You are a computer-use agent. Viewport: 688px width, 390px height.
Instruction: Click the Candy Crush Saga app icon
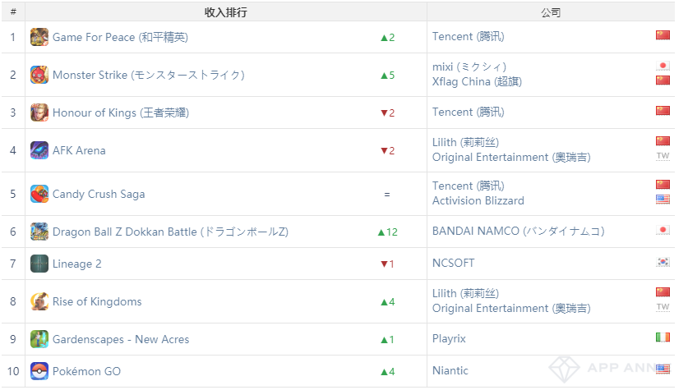pos(39,194)
